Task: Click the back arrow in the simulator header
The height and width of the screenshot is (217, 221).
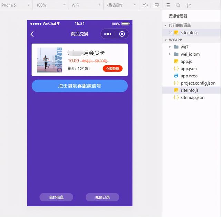Action: point(32,34)
